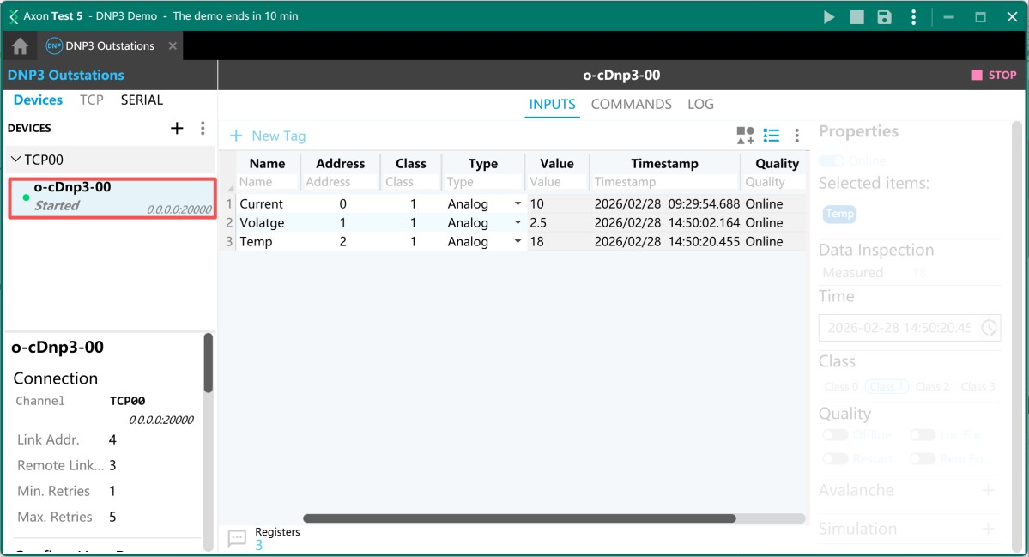The image size is (1029, 557).
Task: Collapse the TCP00 tree node
Action: tap(15, 160)
